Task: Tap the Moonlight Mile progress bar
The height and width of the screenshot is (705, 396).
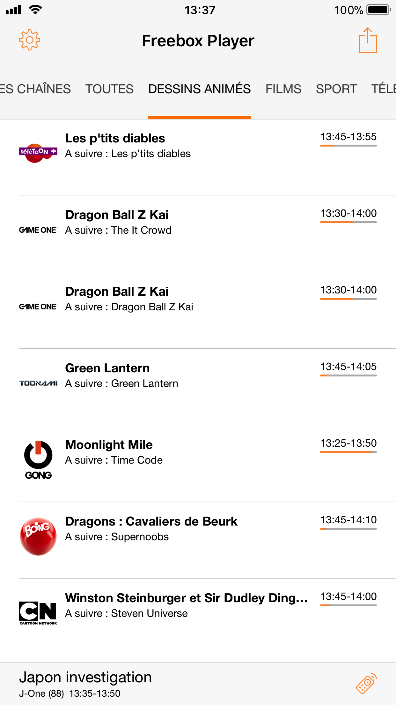Action: pos(348,452)
